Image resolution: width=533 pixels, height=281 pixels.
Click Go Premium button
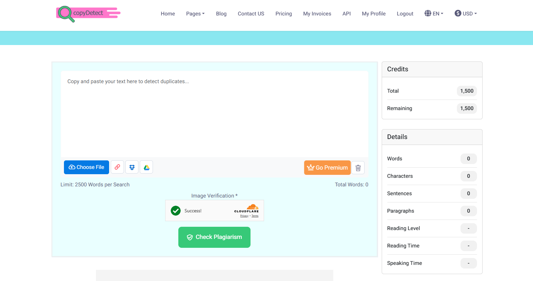point(327,168)
